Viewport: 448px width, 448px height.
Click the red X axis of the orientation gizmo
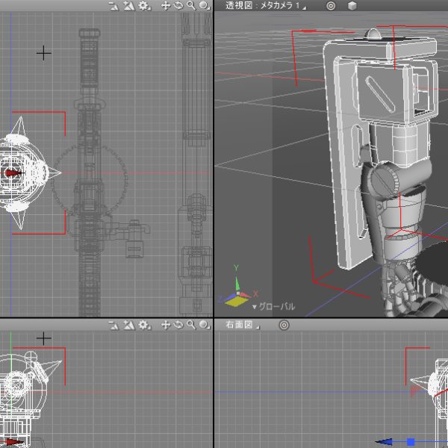(x=246, y=295)
